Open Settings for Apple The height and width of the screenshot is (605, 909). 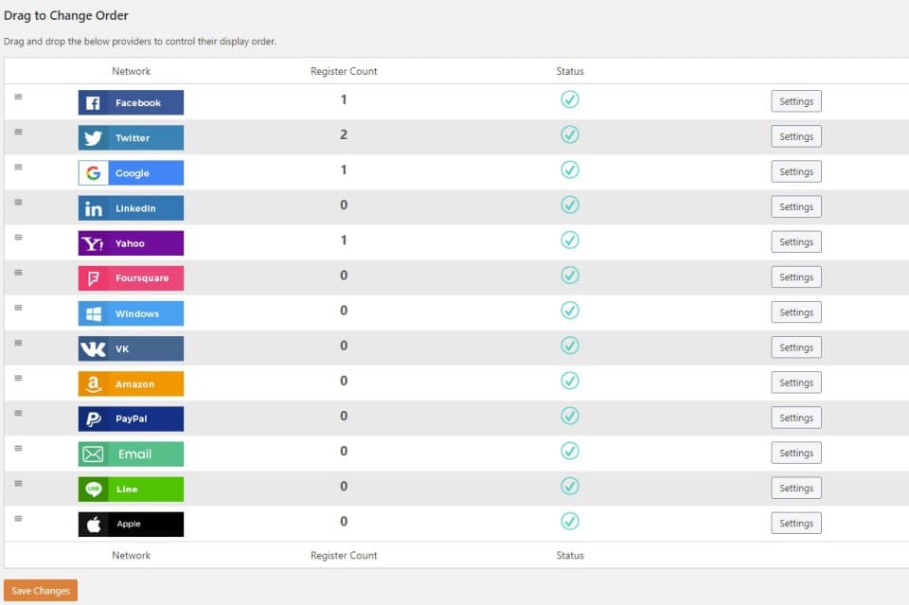coord(796,524)
